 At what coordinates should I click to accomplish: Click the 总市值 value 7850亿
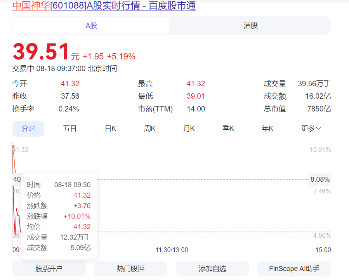tap(319, 109)
